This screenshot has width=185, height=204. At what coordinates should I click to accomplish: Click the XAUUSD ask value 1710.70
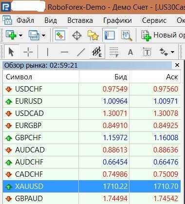pyautogui.click(x=166, y=186)
